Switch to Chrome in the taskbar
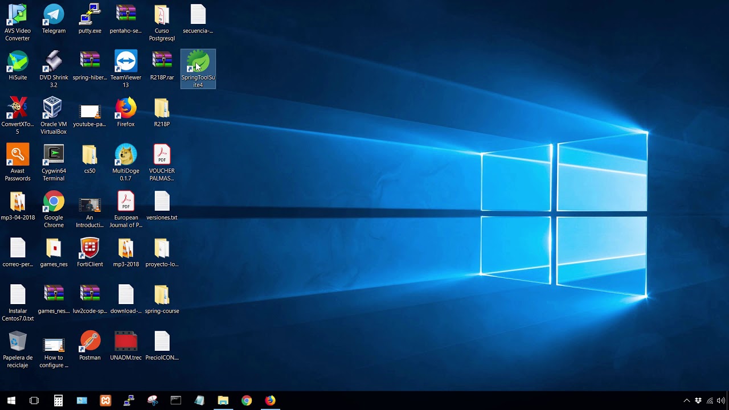Viewport: 729px width, 410px height. click(x=247, y=400)
